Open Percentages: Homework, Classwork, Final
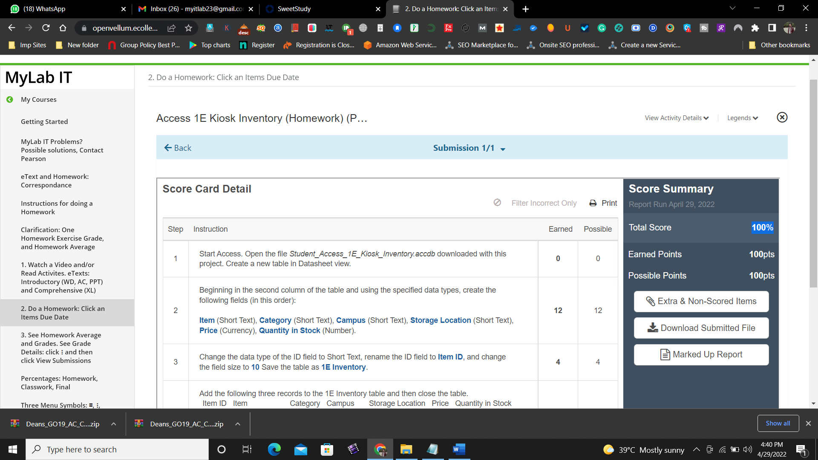Viewport: 818px width, 460px height. (59, 382)
